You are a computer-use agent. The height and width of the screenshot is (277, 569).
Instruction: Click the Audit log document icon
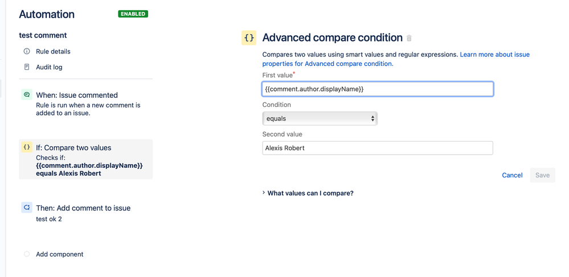click(x=27, y=67)
